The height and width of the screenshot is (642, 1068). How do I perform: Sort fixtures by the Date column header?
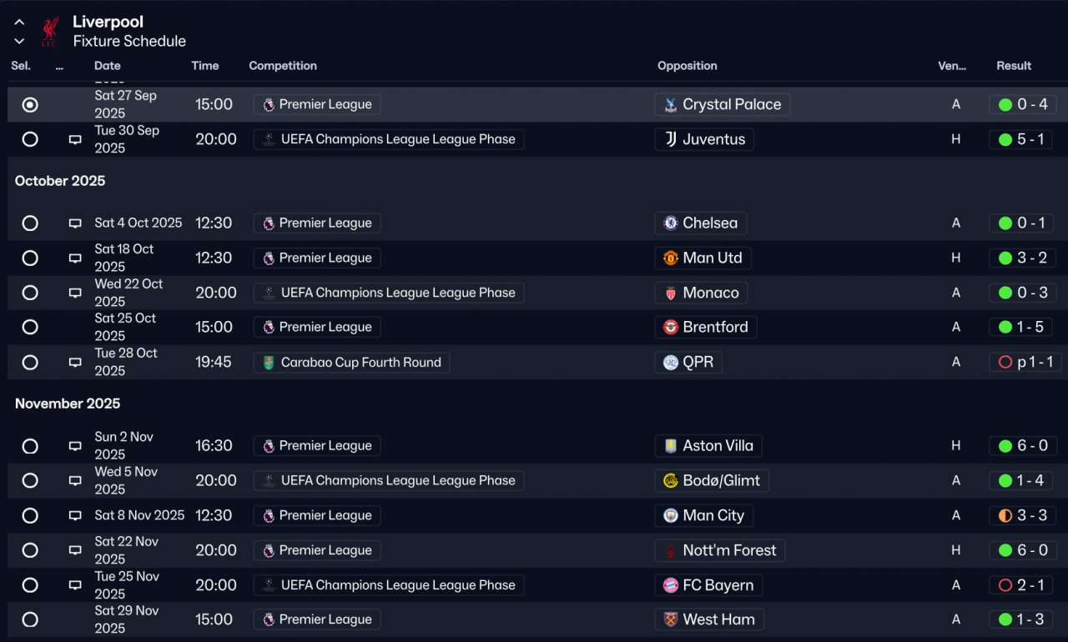point(107,66)
